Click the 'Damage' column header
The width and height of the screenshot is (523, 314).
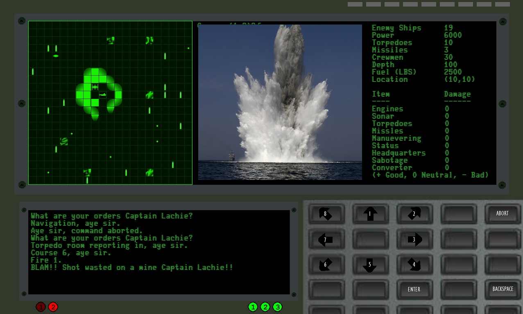pyautogui.click(x=457, y=94)
